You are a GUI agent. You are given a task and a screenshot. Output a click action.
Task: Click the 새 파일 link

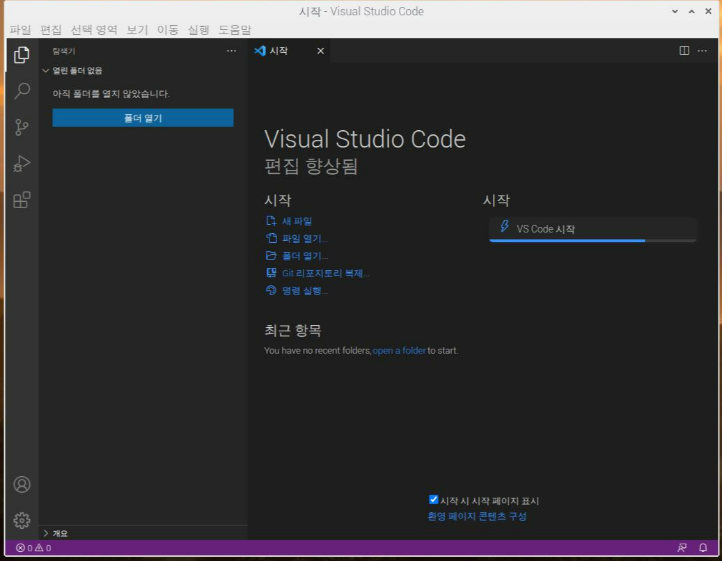click(x=297, y=221)
